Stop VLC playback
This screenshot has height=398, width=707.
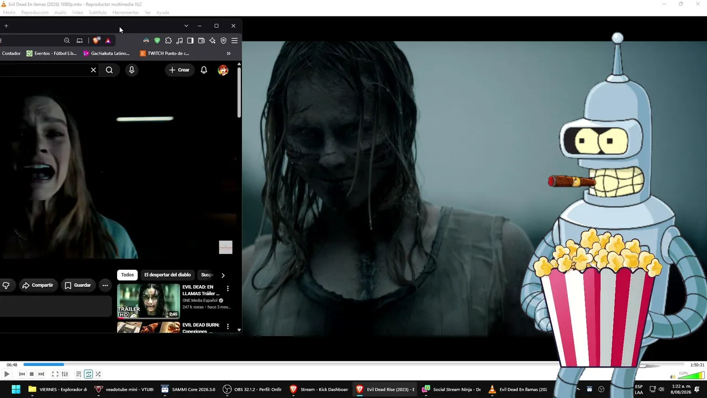click(x=31, y=374)
